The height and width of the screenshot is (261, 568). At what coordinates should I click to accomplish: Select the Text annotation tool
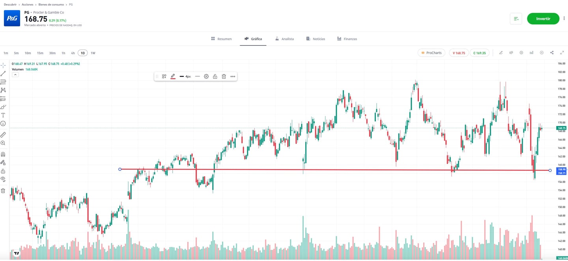(3, 115)
